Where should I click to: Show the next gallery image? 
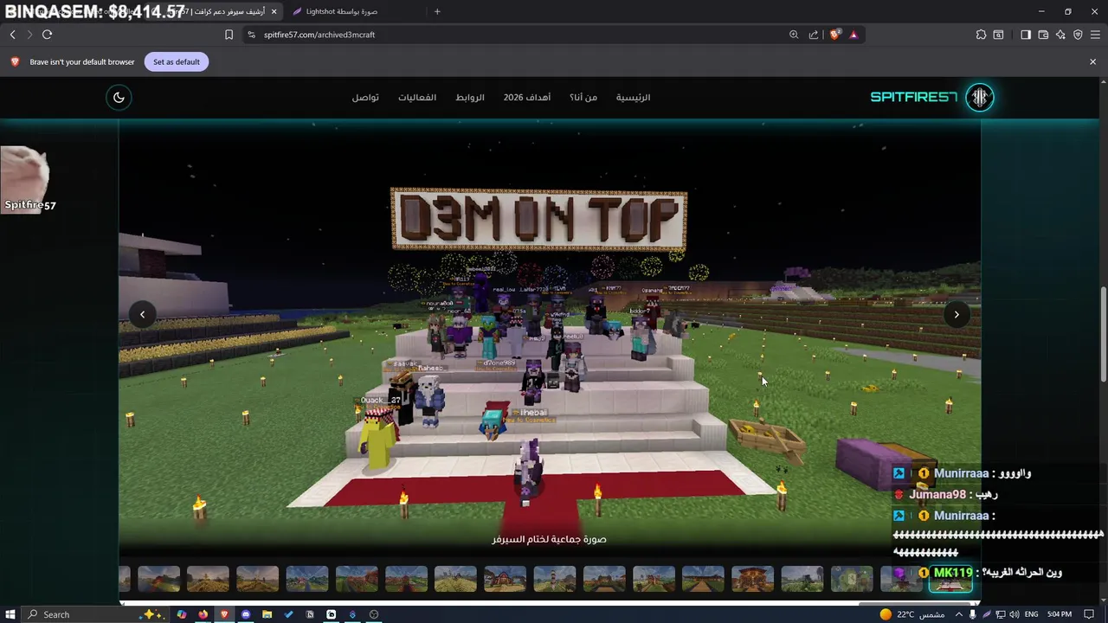tap(956, 314)
